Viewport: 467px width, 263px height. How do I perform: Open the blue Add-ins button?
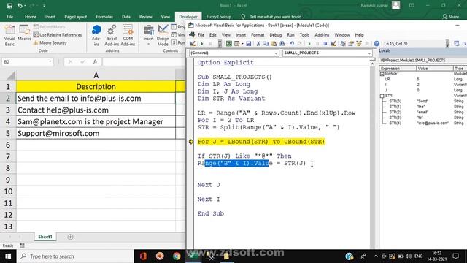click(96, 35)
